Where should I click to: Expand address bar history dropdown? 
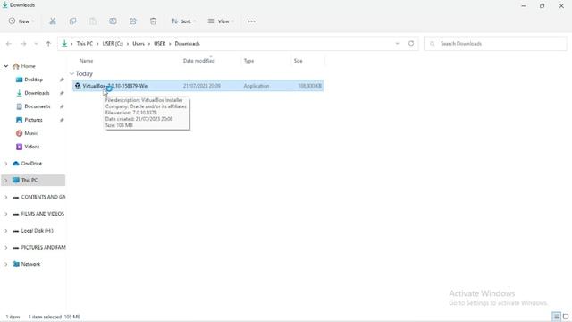(397, 44)
